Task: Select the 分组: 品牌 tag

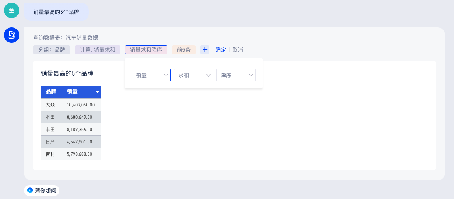Action: point(51,50)
